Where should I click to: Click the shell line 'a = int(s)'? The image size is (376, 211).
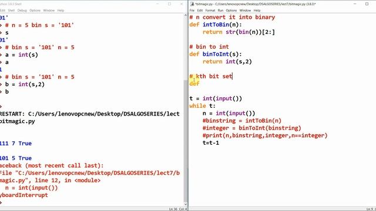[x=22, y=55]
